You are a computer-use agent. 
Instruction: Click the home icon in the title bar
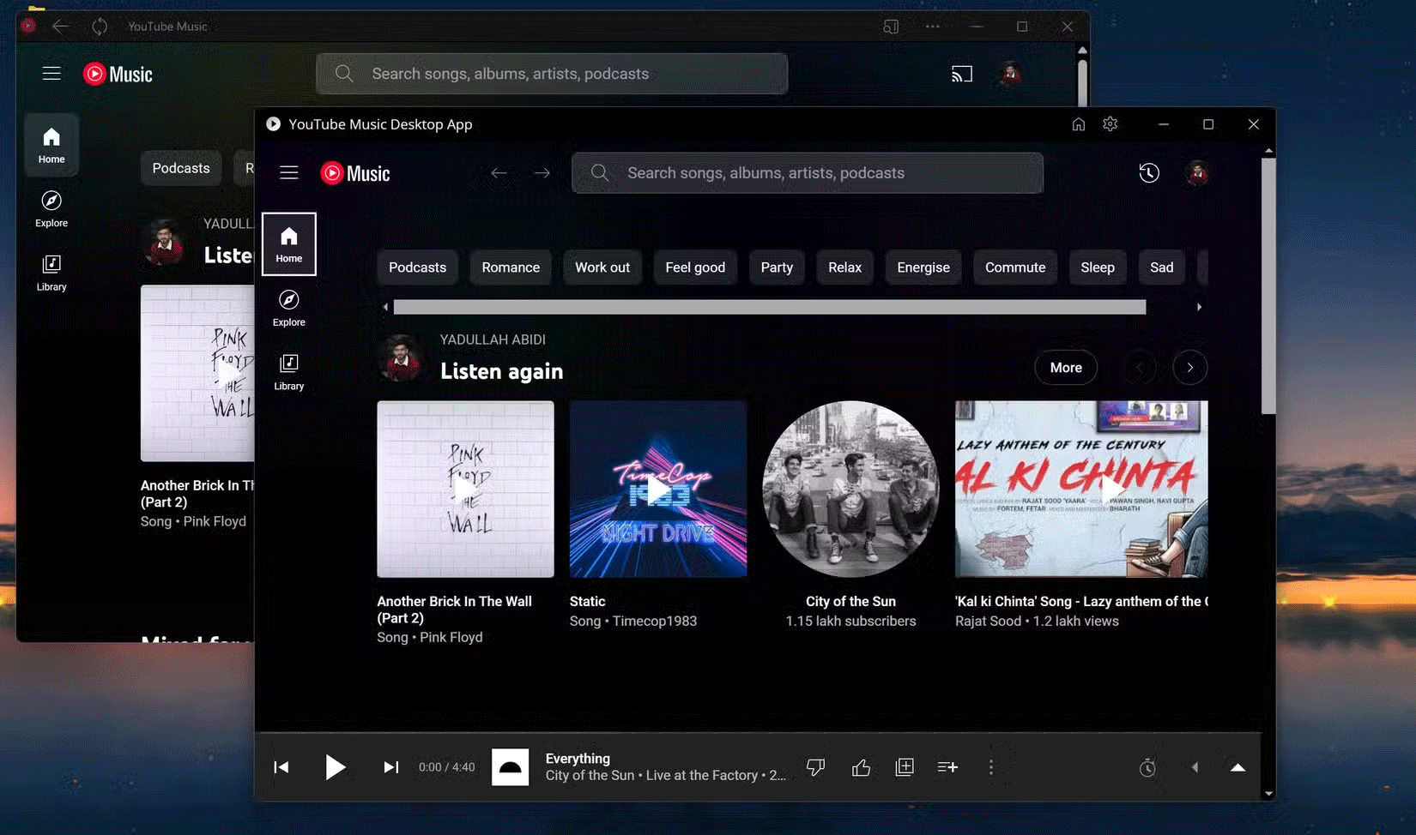click(1078, 123)
